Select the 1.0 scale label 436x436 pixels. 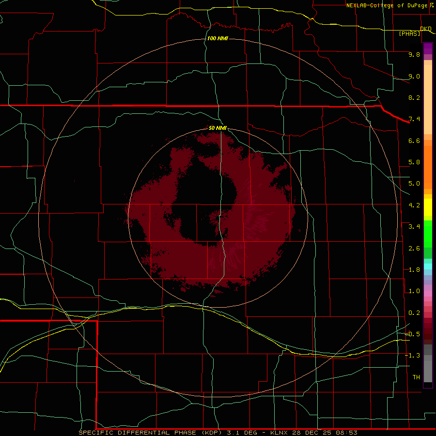414,291
